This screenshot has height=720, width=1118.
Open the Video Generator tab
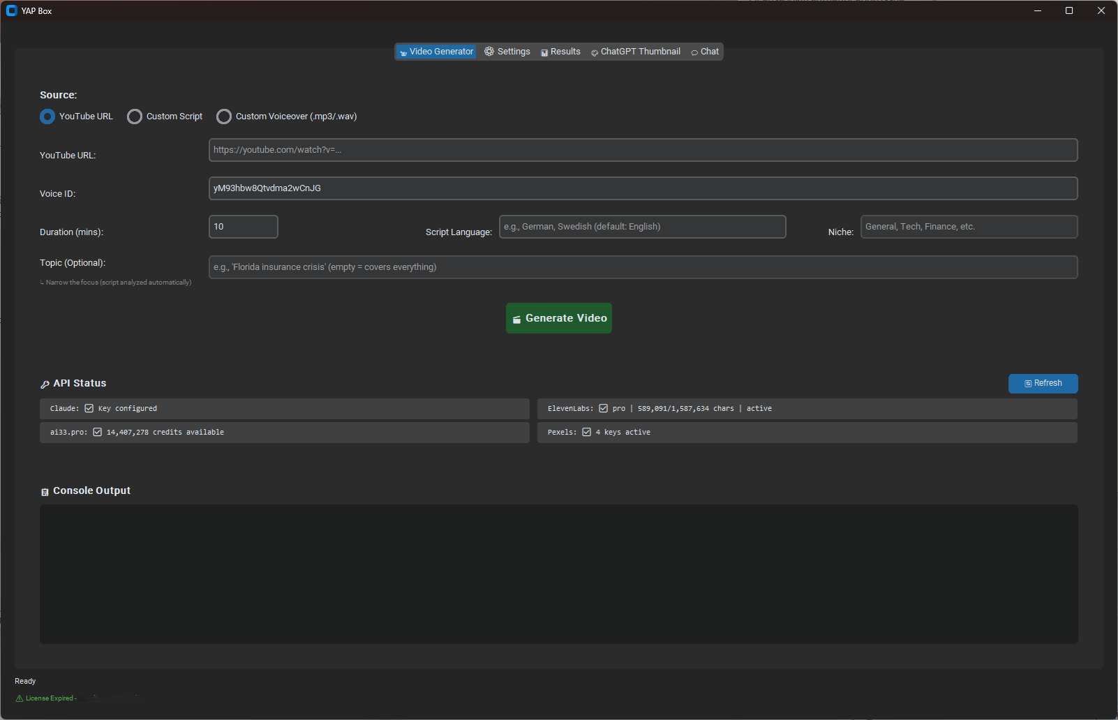(436, 52)
